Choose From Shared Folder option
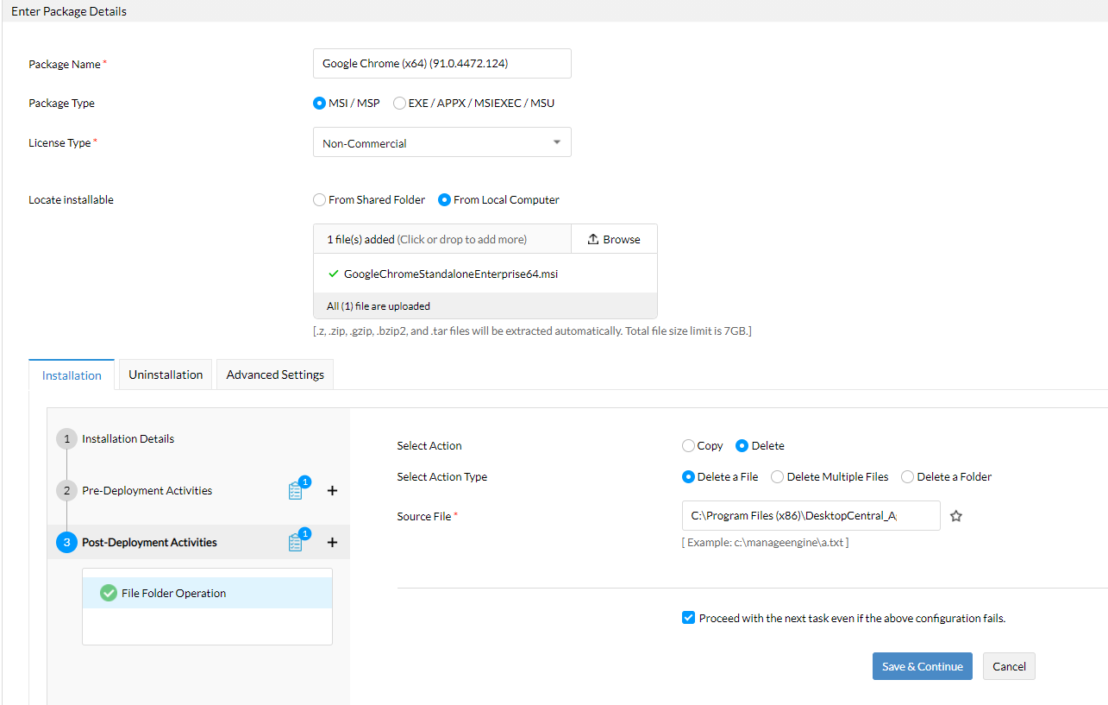The width and height of the screenshot is (1108, 705). (319, 200)
